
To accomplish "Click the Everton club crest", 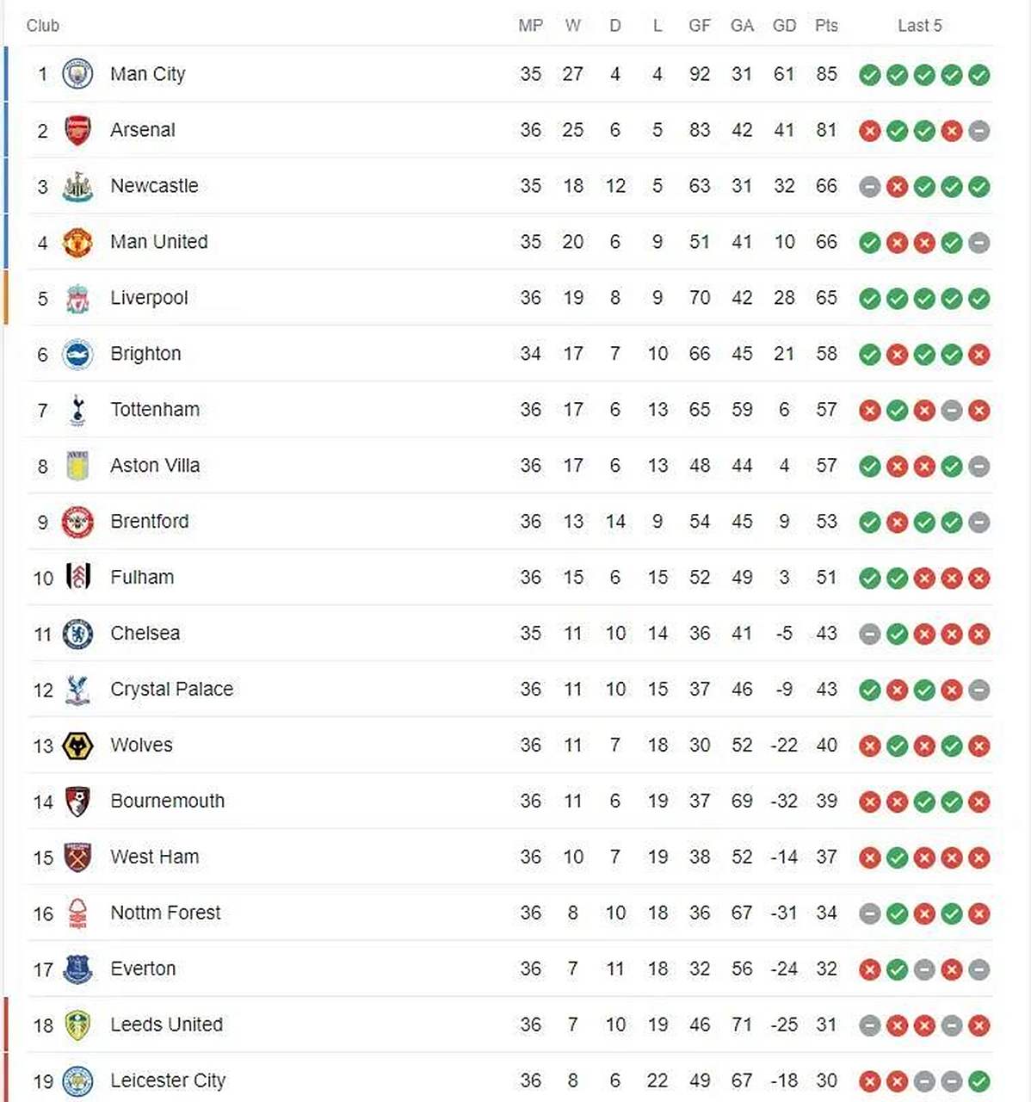I will click(77, 969).
